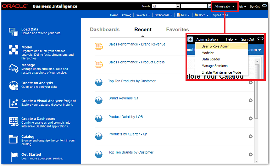The image size is (272, 168).
Task: Open gear options for Product Detail by LOB
Action: [251, 118]
